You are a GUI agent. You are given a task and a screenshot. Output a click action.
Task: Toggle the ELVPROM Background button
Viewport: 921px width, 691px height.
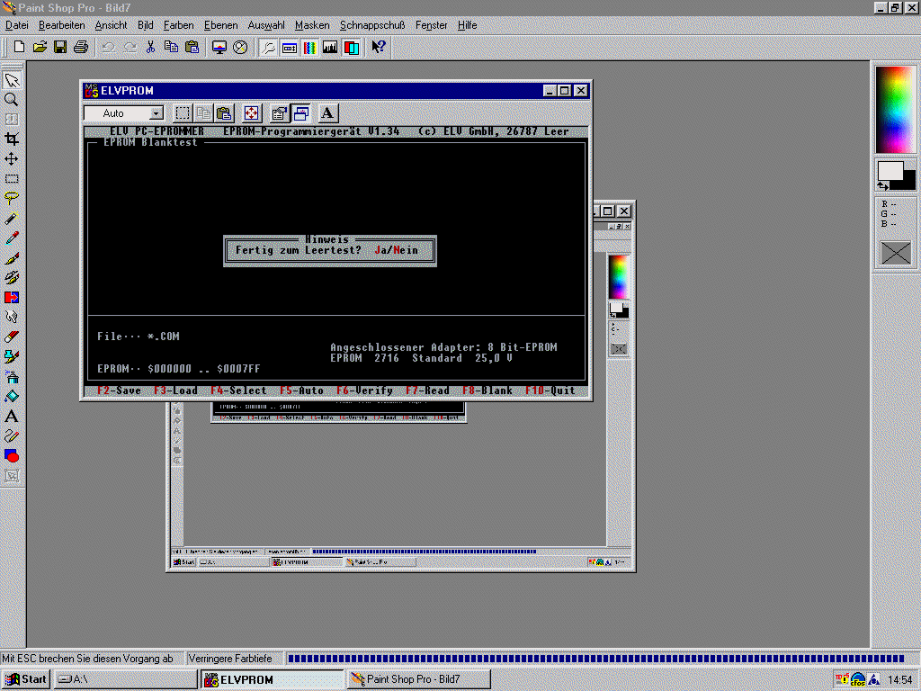coord(301,112)
